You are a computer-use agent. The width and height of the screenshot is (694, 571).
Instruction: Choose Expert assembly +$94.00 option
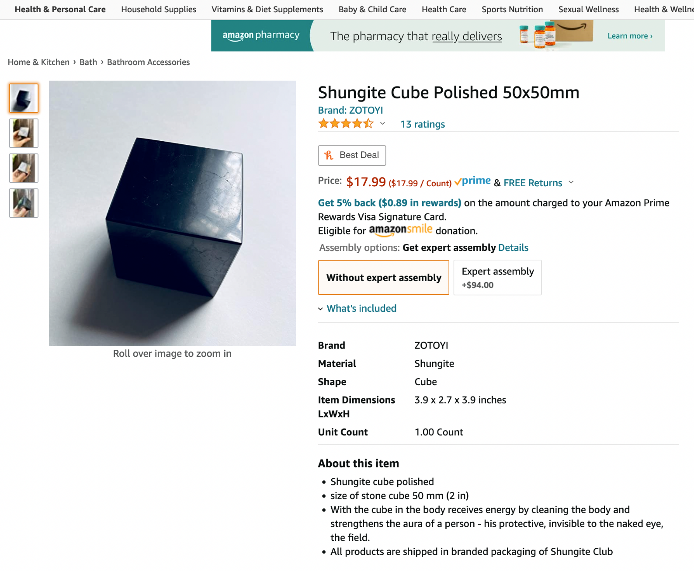[497, 278]
